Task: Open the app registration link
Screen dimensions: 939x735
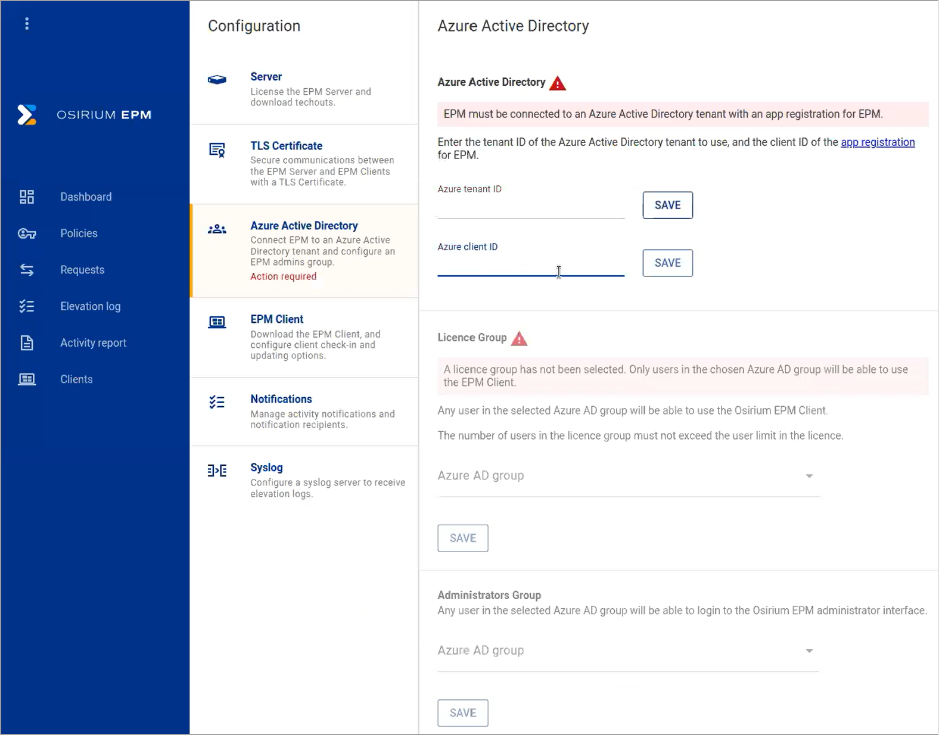Action: point(878,142)
